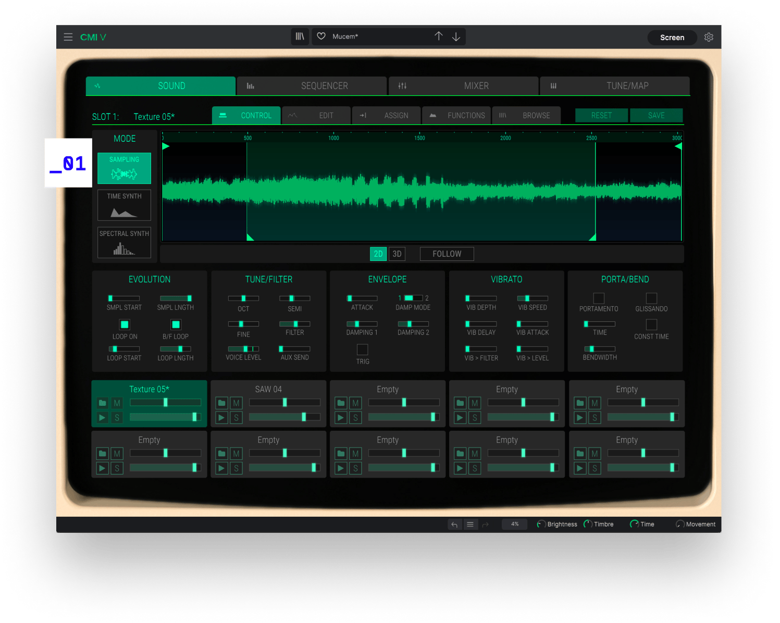Select the SAW 04 slot name
This screenshot has height=623, width=780.
tap(268, 389)
